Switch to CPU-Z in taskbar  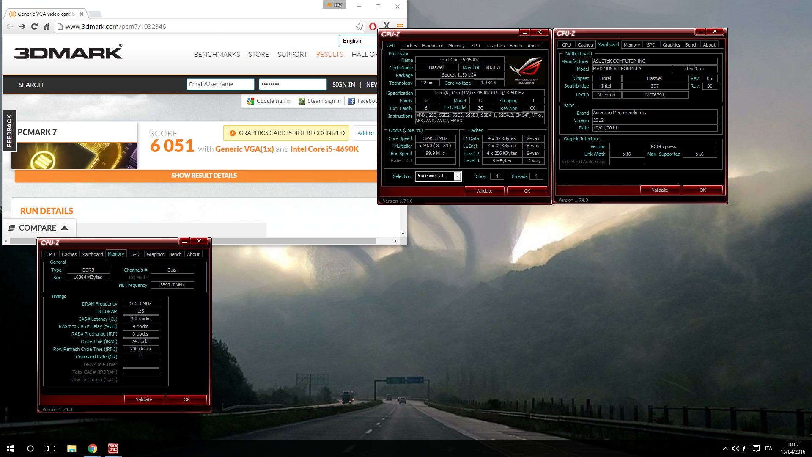(x=113, y=449)
